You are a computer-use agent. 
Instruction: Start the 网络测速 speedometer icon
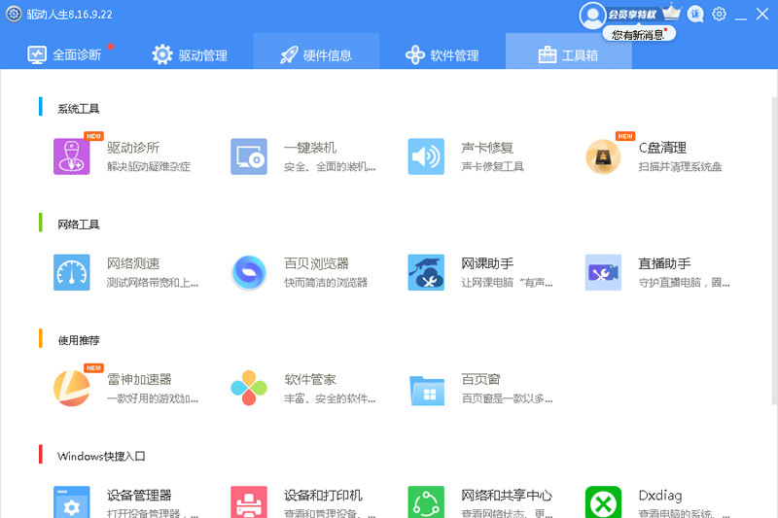point(72,273)
